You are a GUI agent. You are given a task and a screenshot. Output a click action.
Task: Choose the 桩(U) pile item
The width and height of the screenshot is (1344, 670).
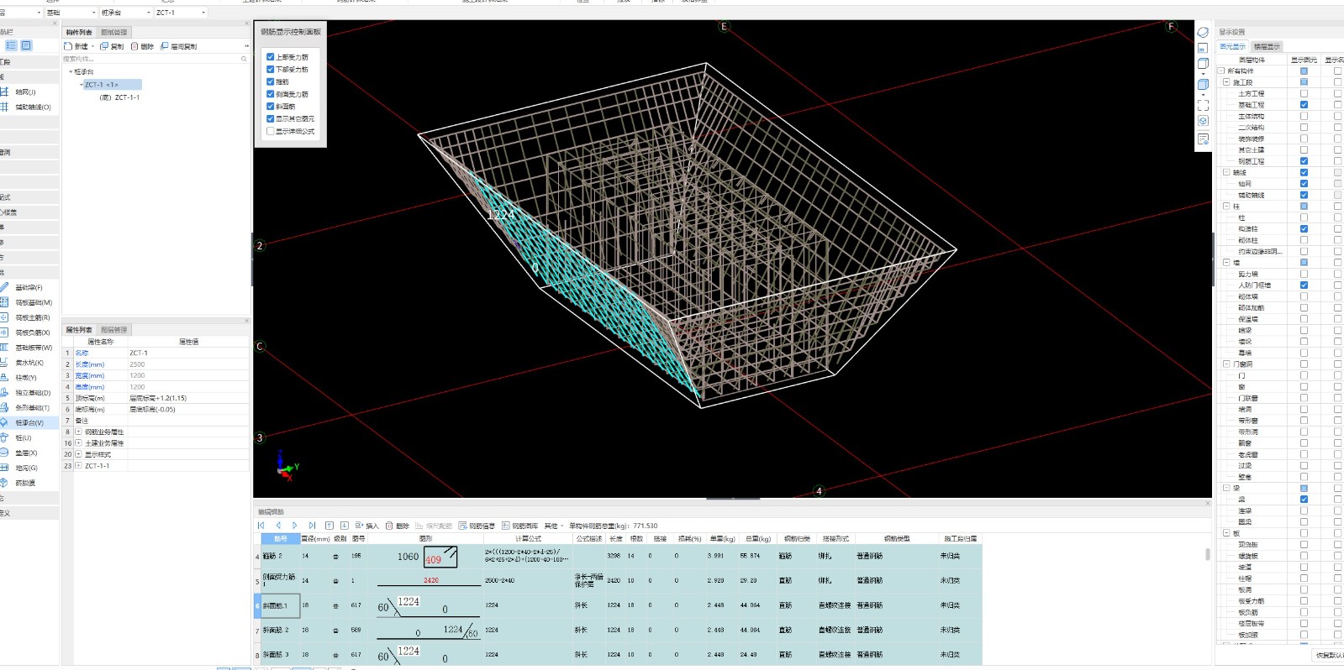coord(23,437)
